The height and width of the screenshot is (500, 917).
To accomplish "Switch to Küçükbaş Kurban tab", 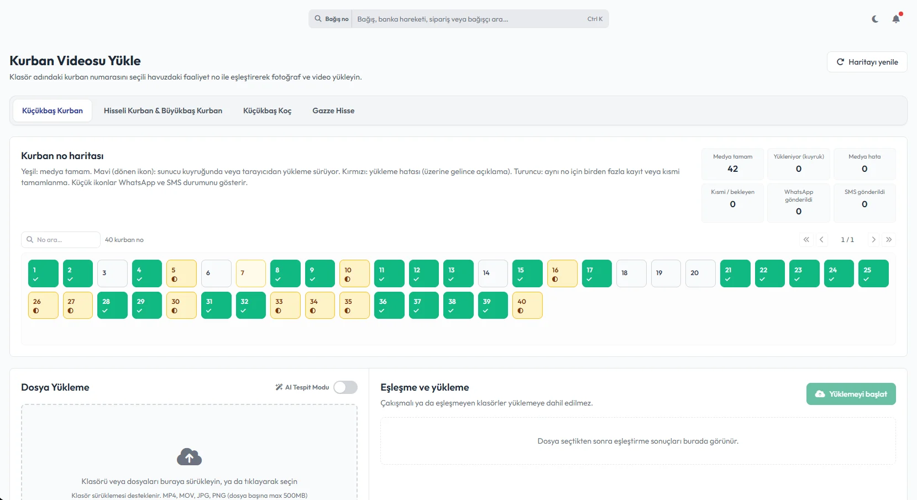I will click(53, 110).
